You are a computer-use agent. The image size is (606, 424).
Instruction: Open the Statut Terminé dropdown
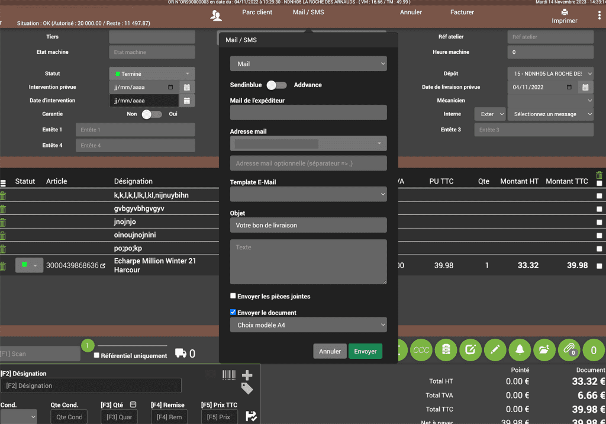click(x=152, y=74)
